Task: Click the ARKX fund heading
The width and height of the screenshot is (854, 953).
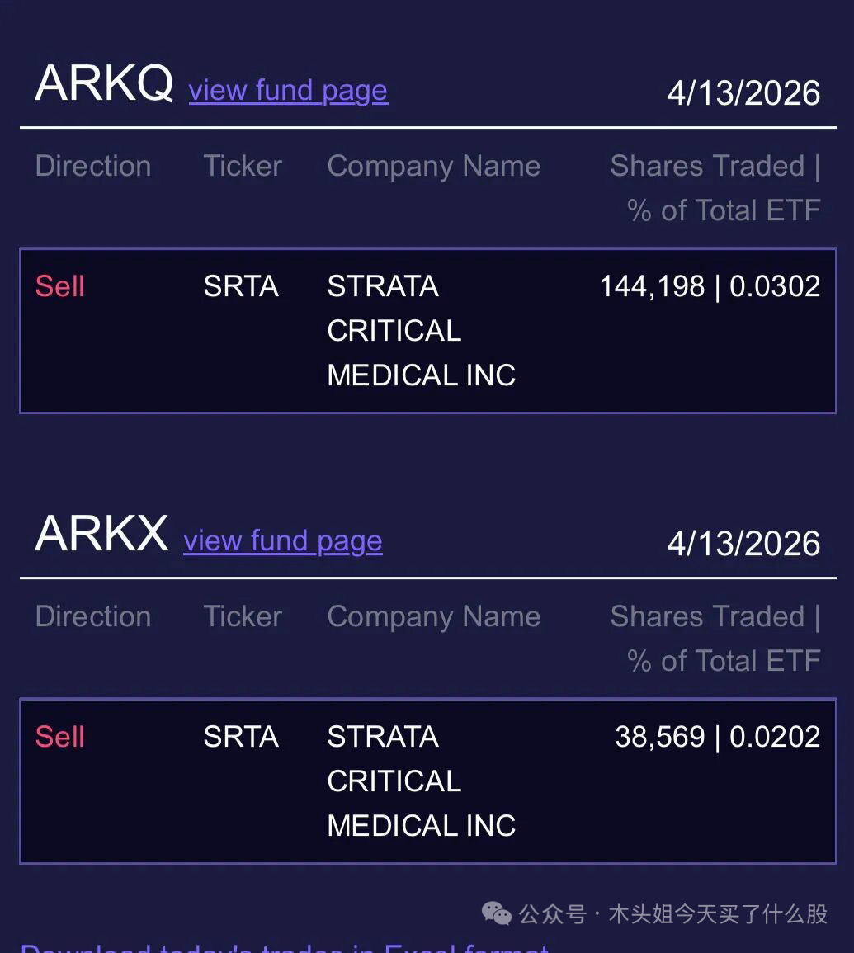Action: click(x=101, y=533)
